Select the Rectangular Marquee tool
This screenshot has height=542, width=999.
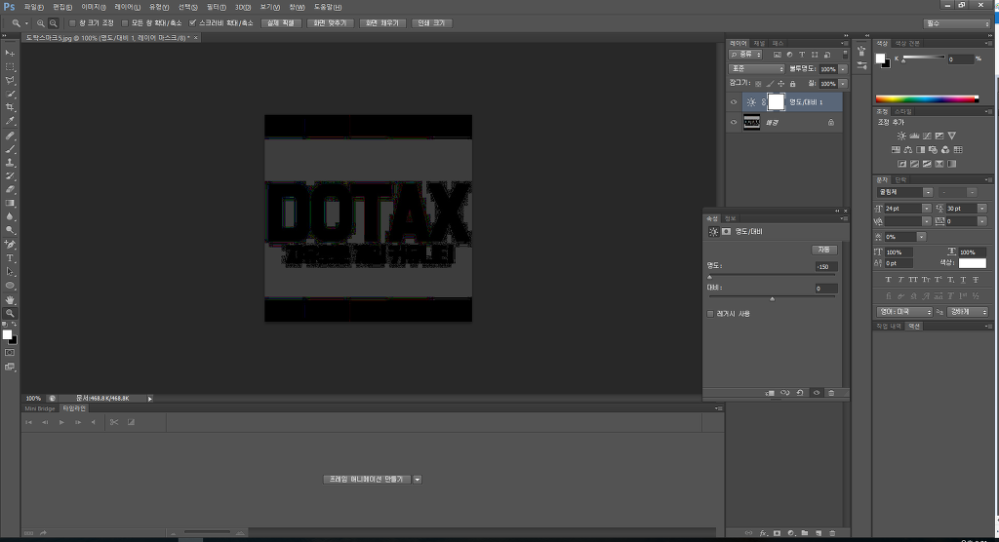[10, 67]
